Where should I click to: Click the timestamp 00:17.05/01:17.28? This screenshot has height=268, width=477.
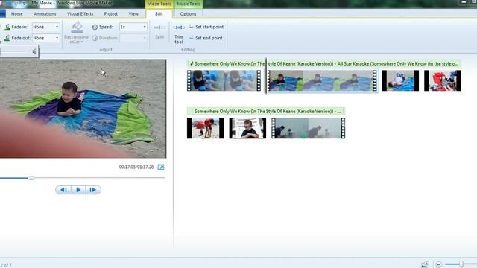pos(136,167)
